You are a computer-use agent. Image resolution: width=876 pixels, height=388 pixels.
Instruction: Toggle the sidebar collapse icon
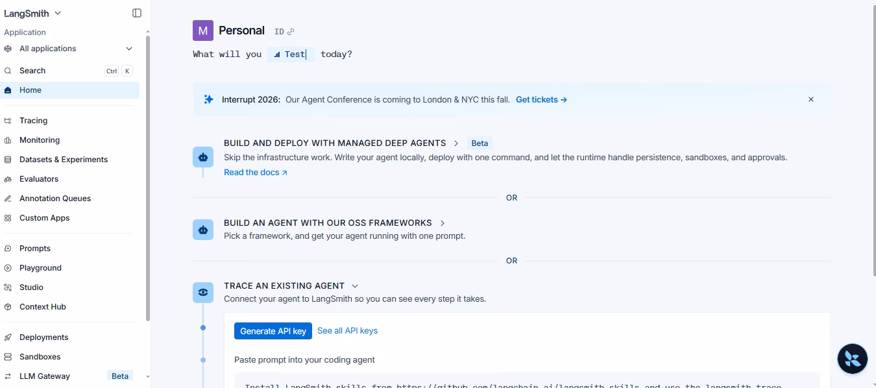137,13
